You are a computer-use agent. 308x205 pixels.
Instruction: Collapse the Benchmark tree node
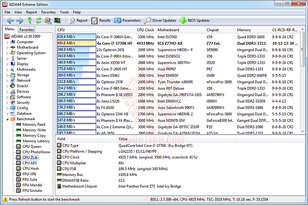pyautogui.click(x=7, y=119)
